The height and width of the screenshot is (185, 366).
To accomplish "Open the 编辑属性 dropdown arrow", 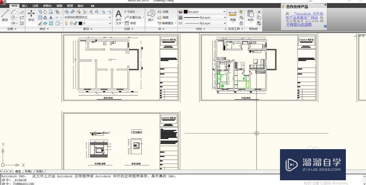I will pos(176,23).
